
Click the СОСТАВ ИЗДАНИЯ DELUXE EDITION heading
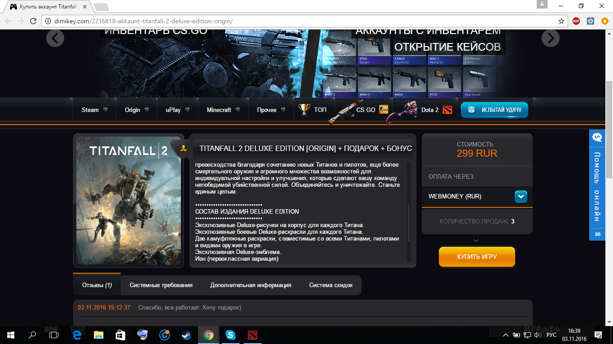click(247, 211)
